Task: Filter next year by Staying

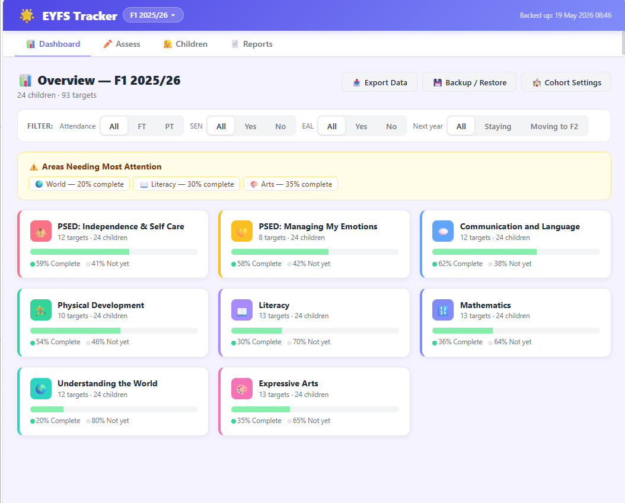Action: pos(498,126)
